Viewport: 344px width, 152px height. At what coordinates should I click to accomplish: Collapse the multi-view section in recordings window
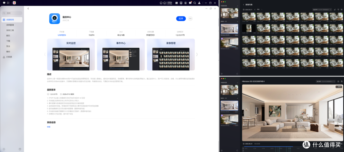(x=237, y=6)
